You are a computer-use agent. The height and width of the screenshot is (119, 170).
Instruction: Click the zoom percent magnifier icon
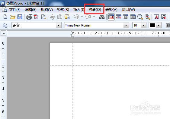coord(147,17)
